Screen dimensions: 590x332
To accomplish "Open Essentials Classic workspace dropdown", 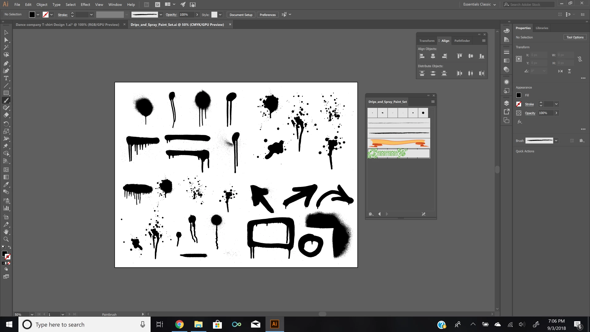I will click(479, 4).
